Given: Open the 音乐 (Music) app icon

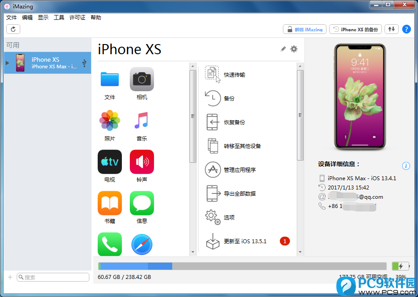Looking at the screenshot, I should click(142, 120).
